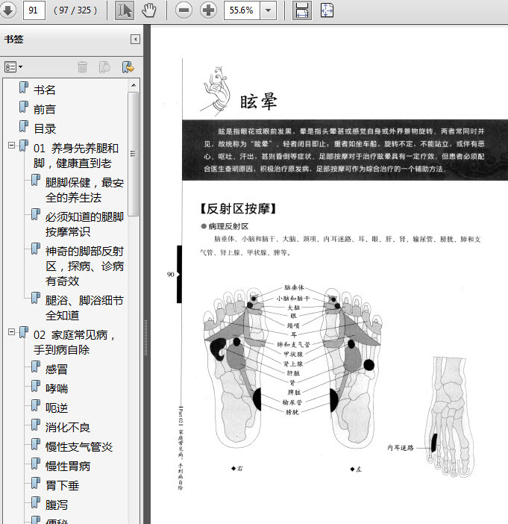The image size is (508, 524).
Task: Open the 腹泻 bookmark
Action: 57,505
